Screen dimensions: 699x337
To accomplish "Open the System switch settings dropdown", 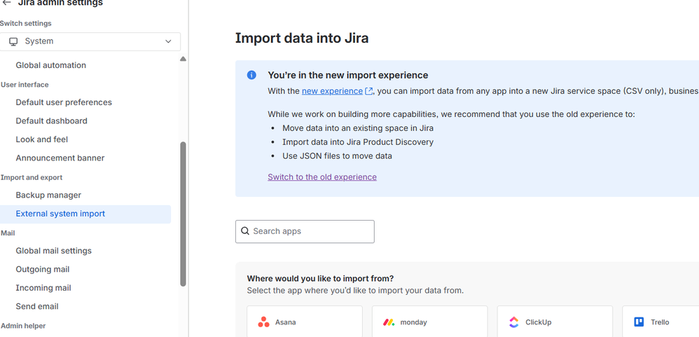I will click(90, 41).
